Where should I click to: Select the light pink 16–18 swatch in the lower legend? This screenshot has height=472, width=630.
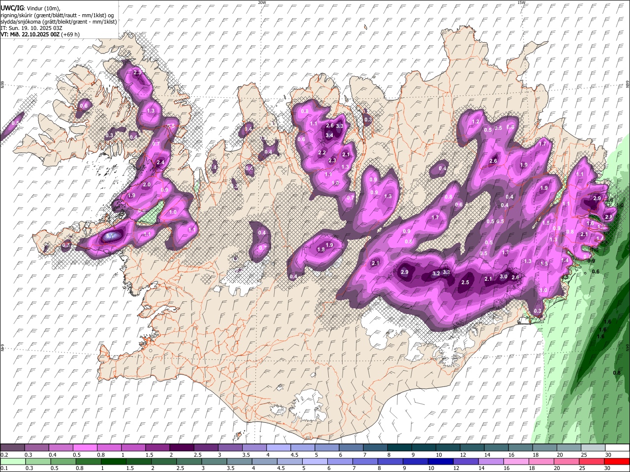[x=516, y=462]
